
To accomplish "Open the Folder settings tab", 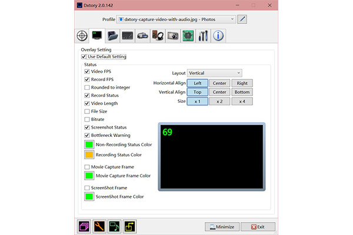I will point(112,36).
